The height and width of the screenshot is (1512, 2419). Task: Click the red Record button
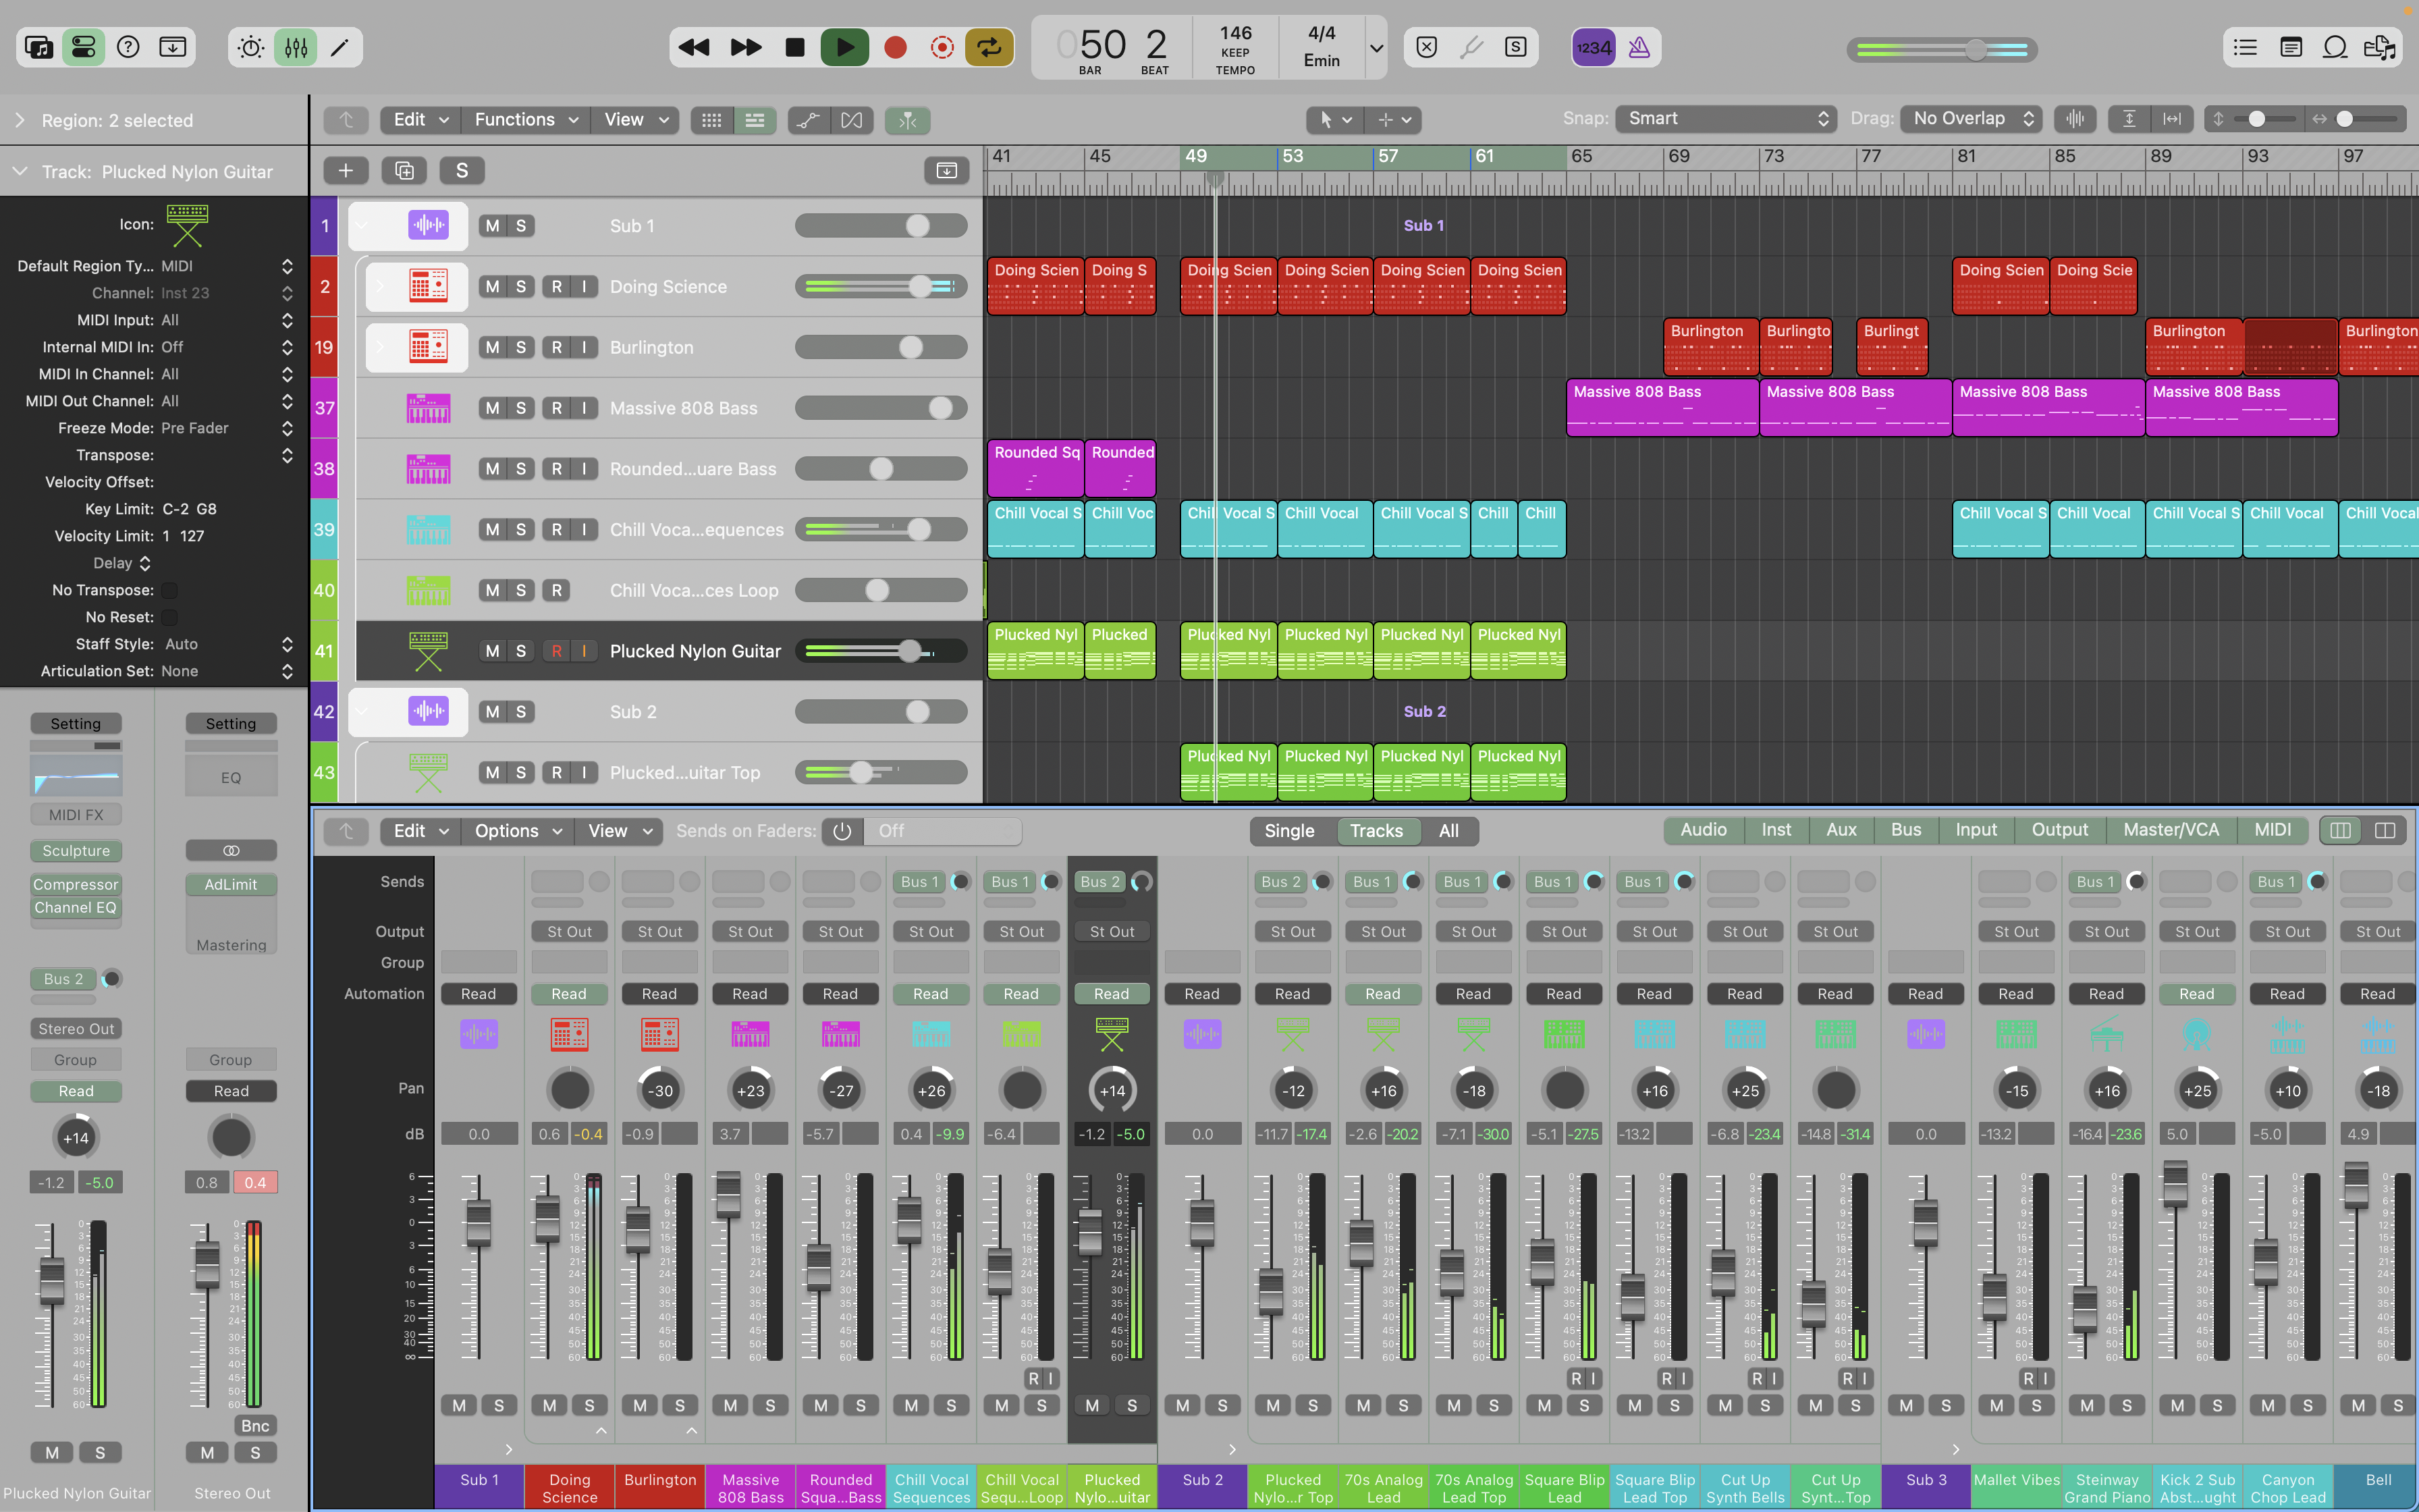[896, 47]
